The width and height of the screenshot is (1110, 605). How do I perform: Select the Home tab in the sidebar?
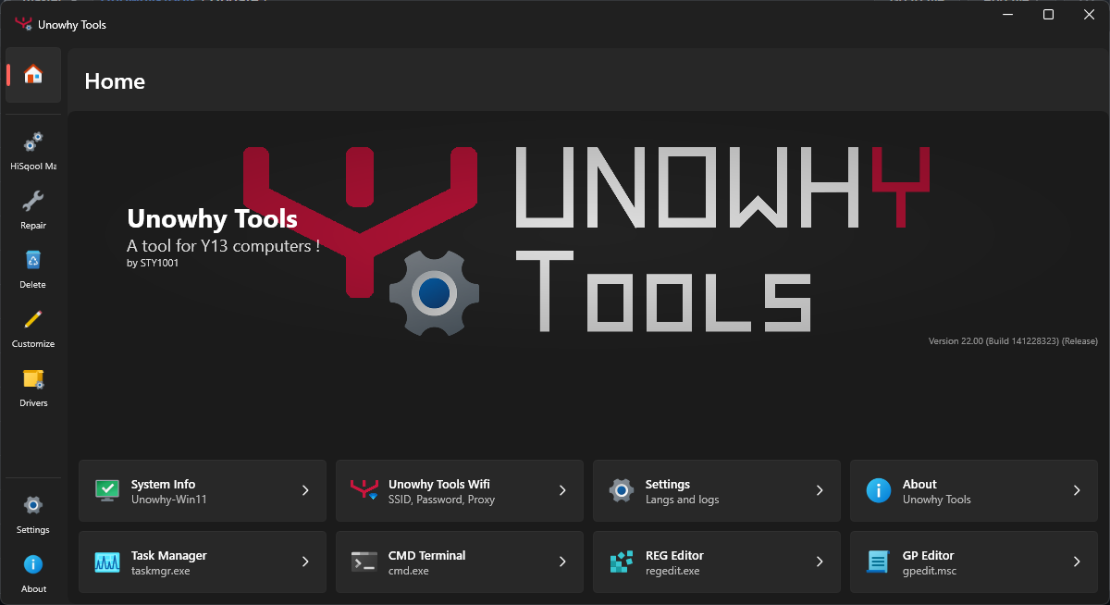tap(32, 76)
